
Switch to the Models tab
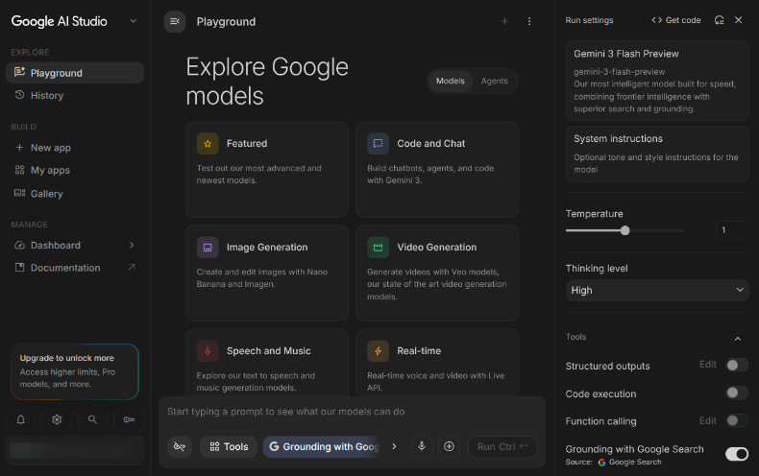(451, 81)
